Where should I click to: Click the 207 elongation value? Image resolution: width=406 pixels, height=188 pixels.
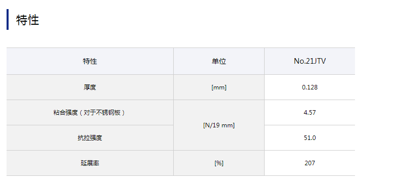310,163
